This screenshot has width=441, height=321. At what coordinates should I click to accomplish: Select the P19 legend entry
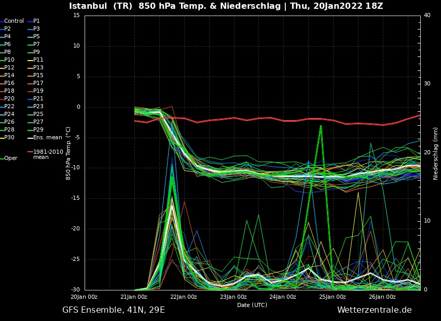38,91
